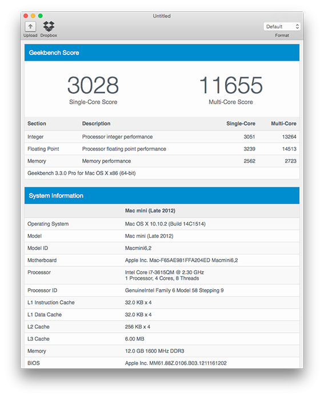Click the Multi-Core column header
This screenshot has height=398, width=324.
[x=283, y=124]
